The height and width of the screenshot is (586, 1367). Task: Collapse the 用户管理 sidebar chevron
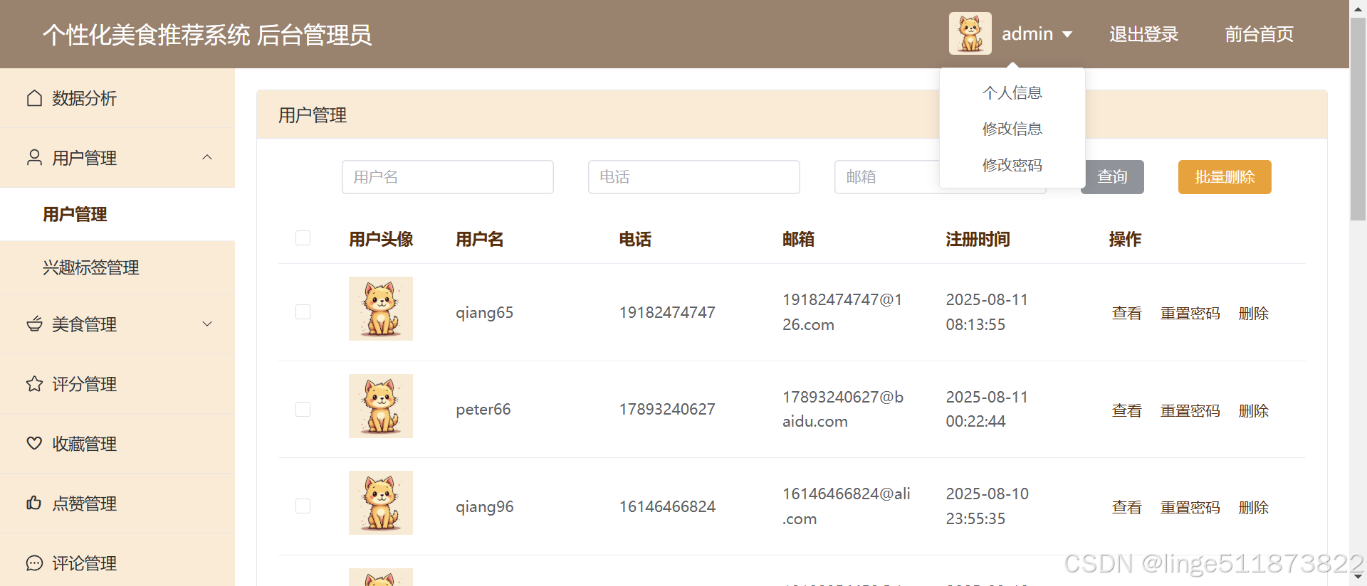(207, 157)
